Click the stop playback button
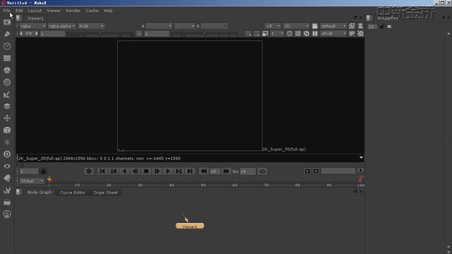Viewport: 452px width, 254px height. pos(146,171)
